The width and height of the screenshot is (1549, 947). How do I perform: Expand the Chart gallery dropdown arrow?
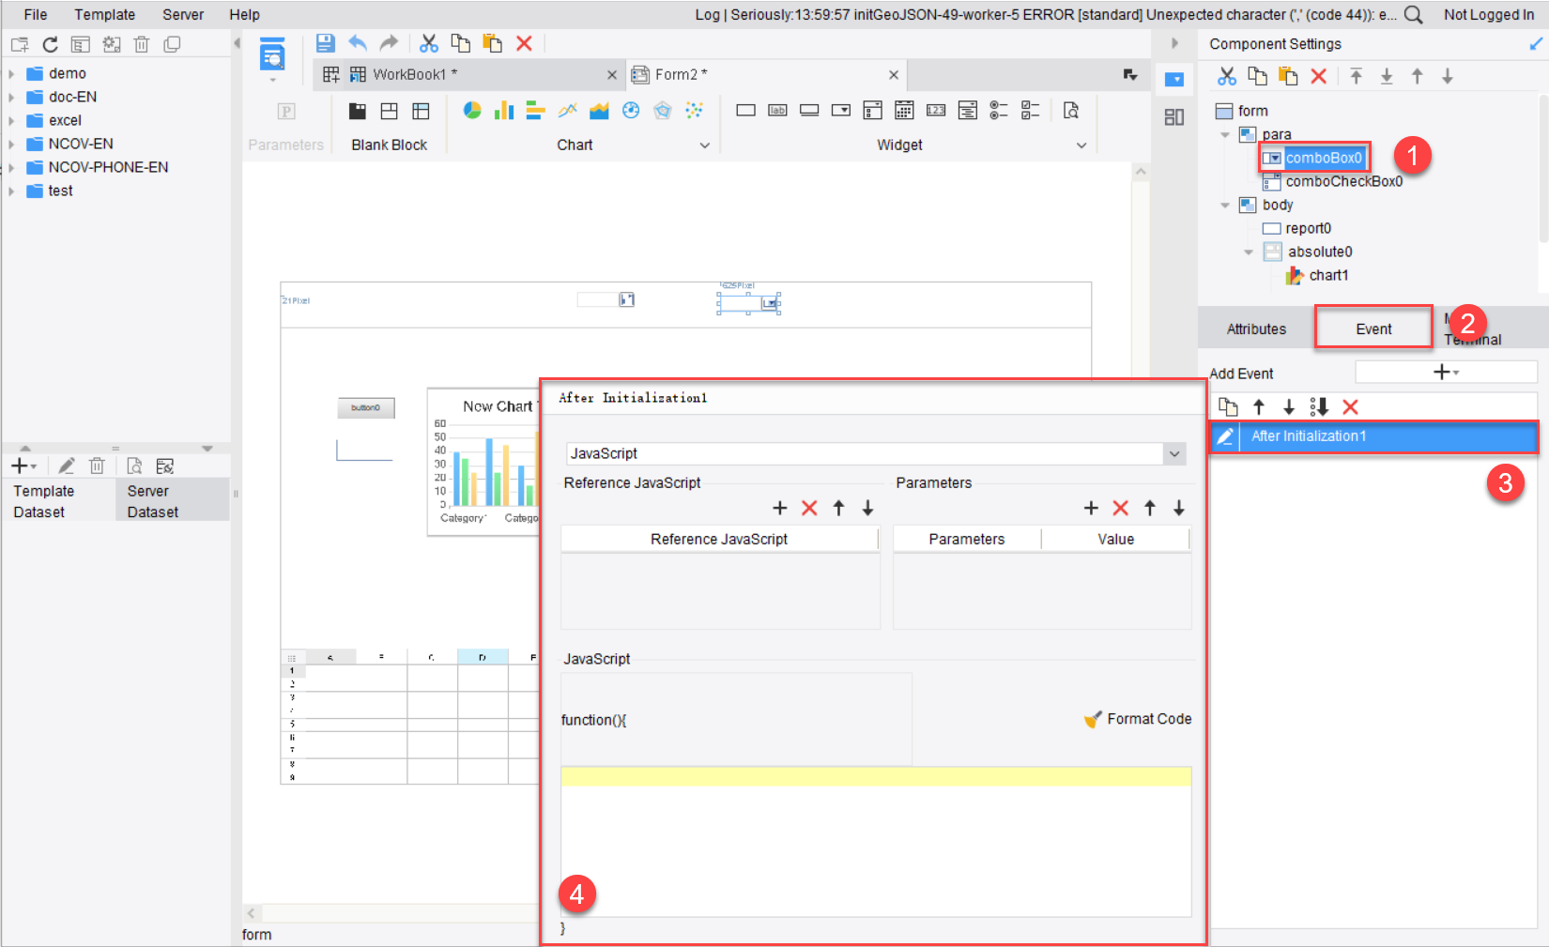coord(705,145)
